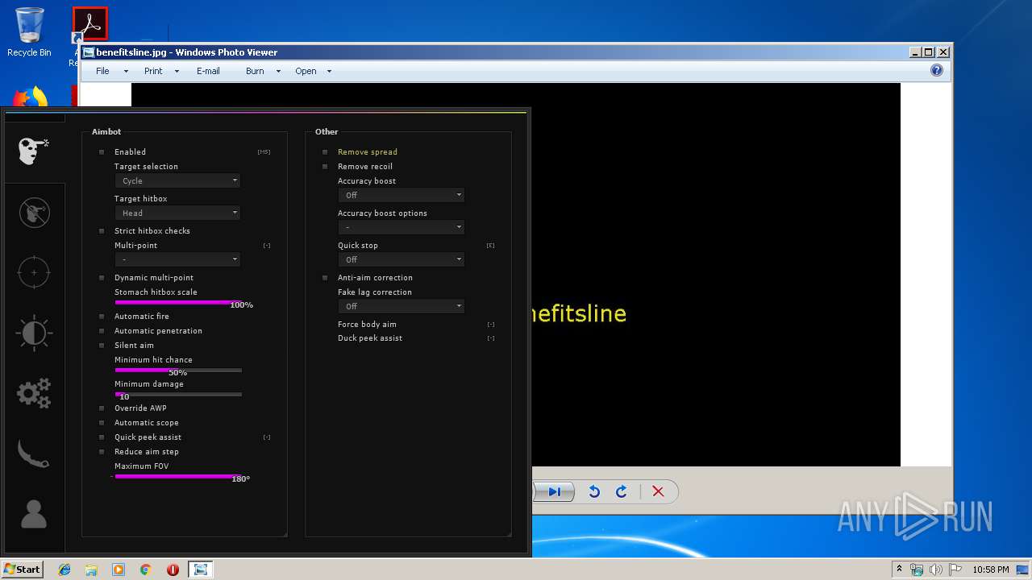Toggle the Remove spread checkbox
The image size is (1032, 580).
coord(325,151)
